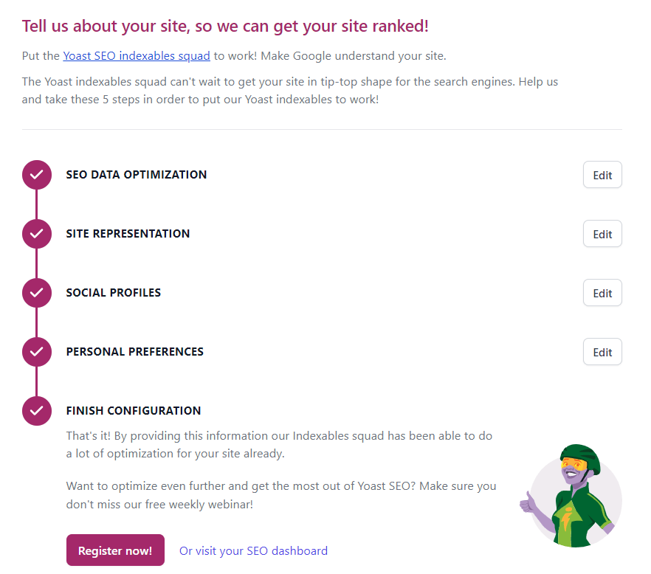Collapse the Site representation step
Screen dimensions: 651x574
(128, 234)
